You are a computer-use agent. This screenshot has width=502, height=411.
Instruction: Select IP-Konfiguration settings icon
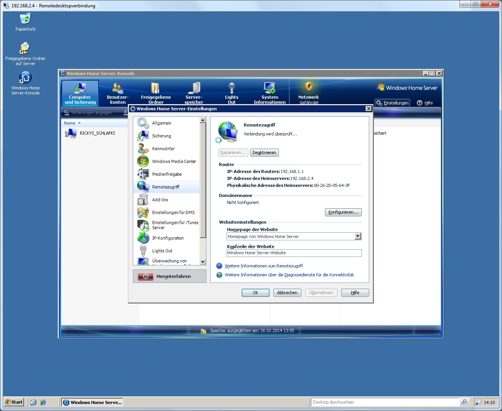(x=143, y=238)
